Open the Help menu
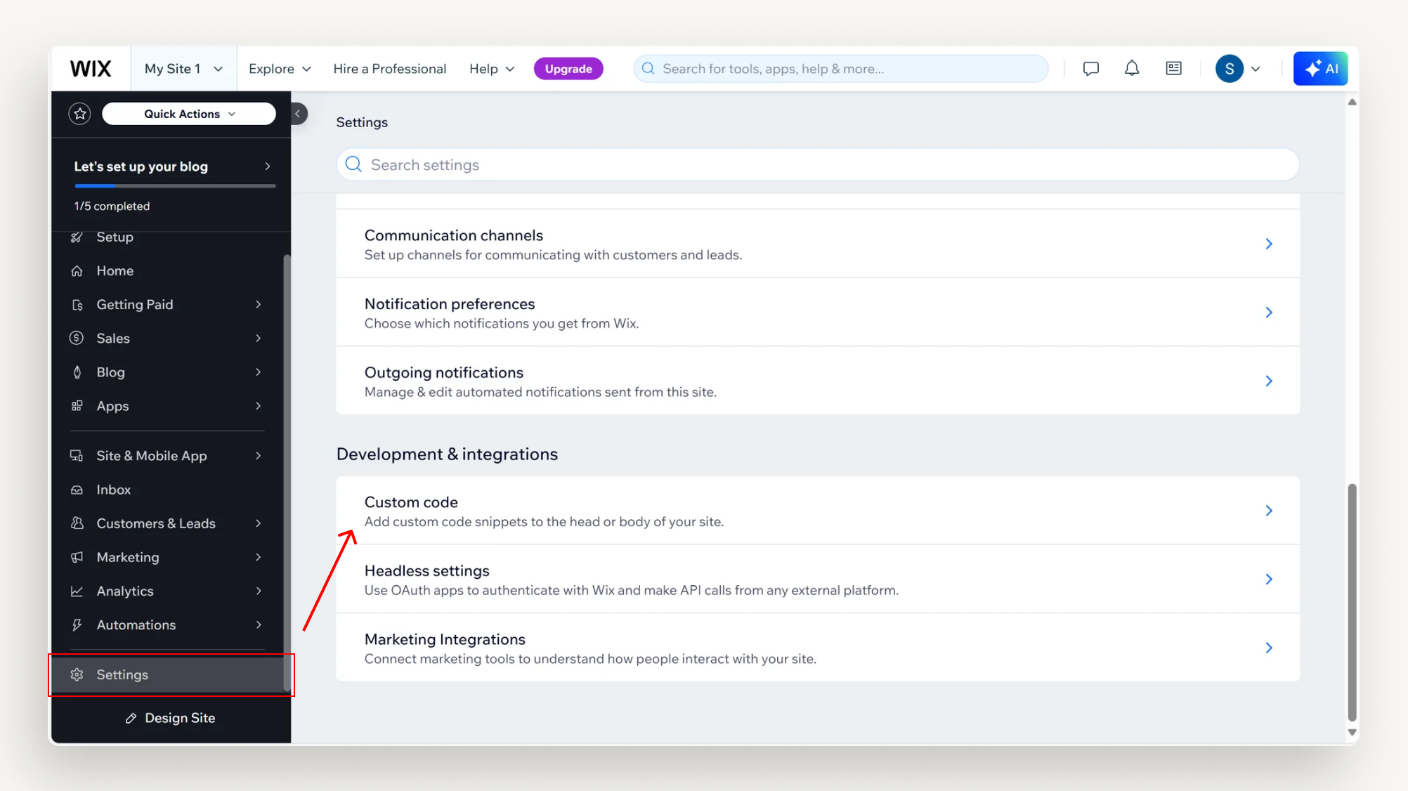Screen dimensions: 1408x791 492,69
